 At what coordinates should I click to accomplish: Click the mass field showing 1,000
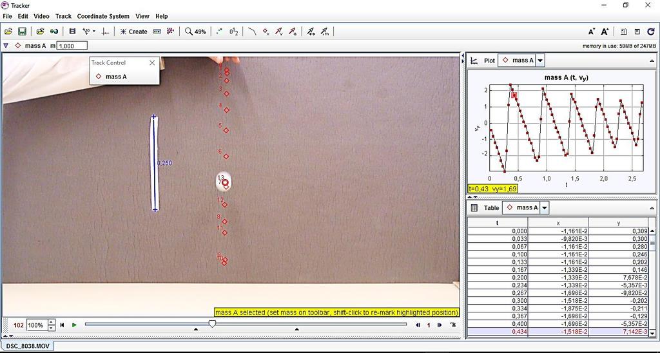72,46
